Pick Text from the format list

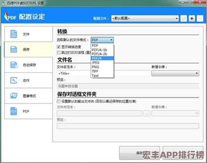point(102,76)
